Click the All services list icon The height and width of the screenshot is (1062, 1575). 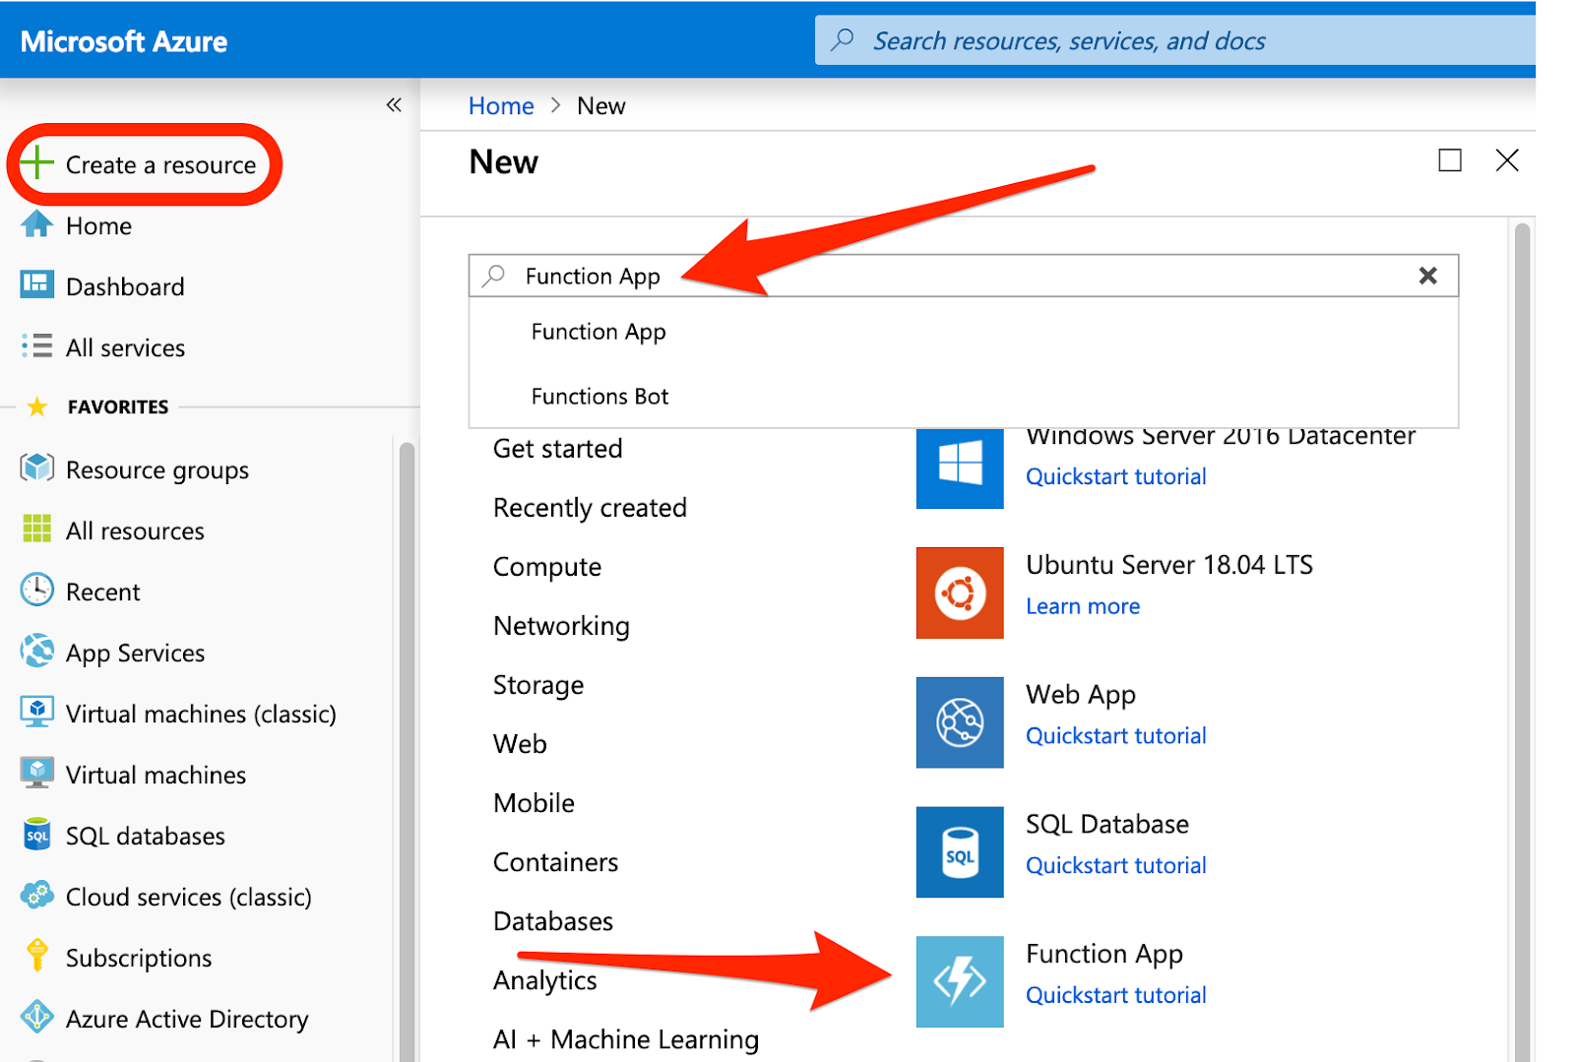37,346
